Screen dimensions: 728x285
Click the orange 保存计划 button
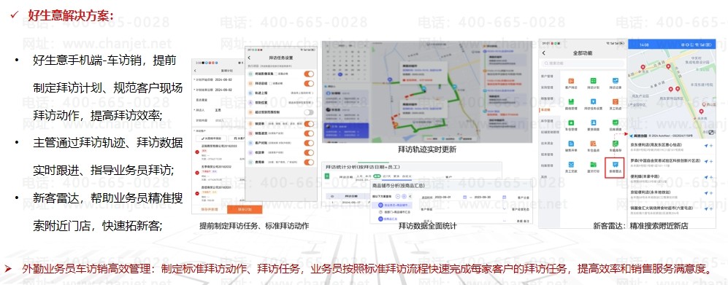click(x=245, y=209)
